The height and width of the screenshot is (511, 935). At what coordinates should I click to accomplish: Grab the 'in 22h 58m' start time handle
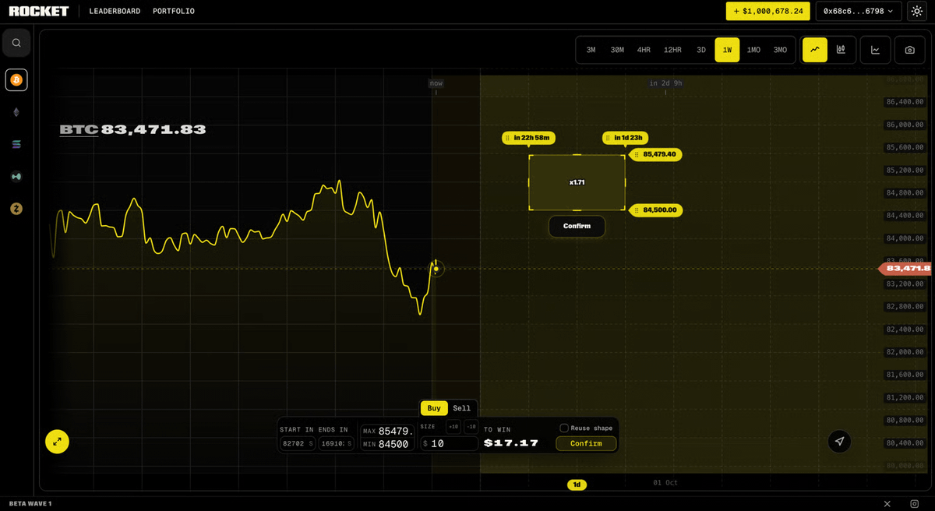click(529, 138)
